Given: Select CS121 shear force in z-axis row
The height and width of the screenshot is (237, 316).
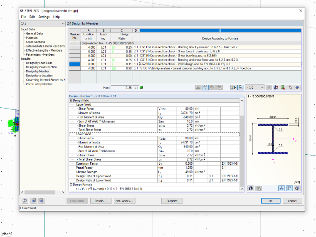Looking at the screenshot, I should coord(185,52).
